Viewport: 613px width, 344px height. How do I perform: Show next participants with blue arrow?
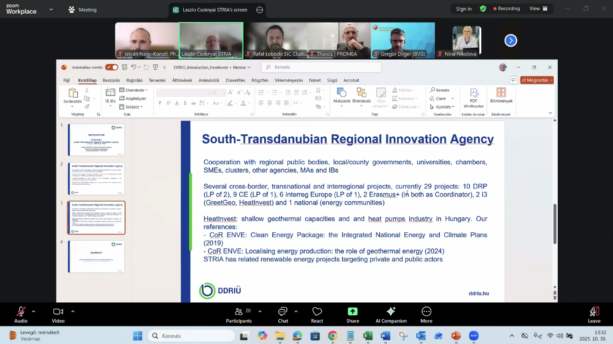[510, 41]
